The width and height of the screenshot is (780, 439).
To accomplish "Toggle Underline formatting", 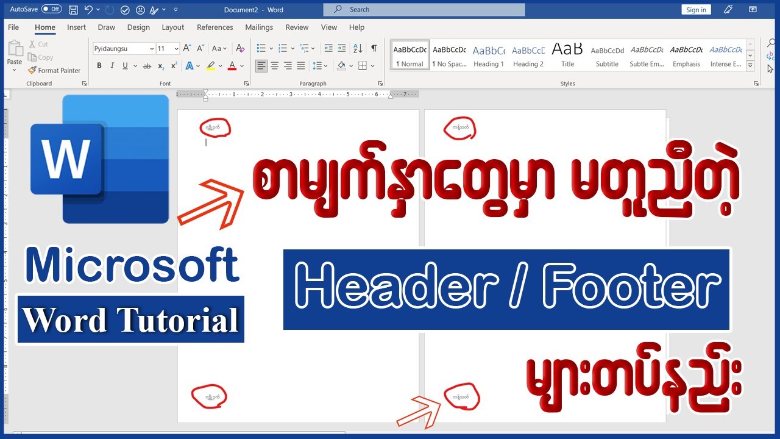I will pyautogui.click(x=125, y=66).
